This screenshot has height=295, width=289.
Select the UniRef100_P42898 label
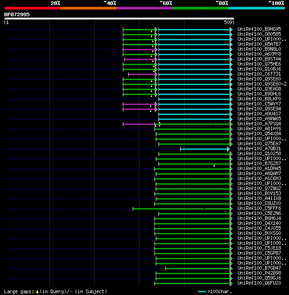pos(259,273)
